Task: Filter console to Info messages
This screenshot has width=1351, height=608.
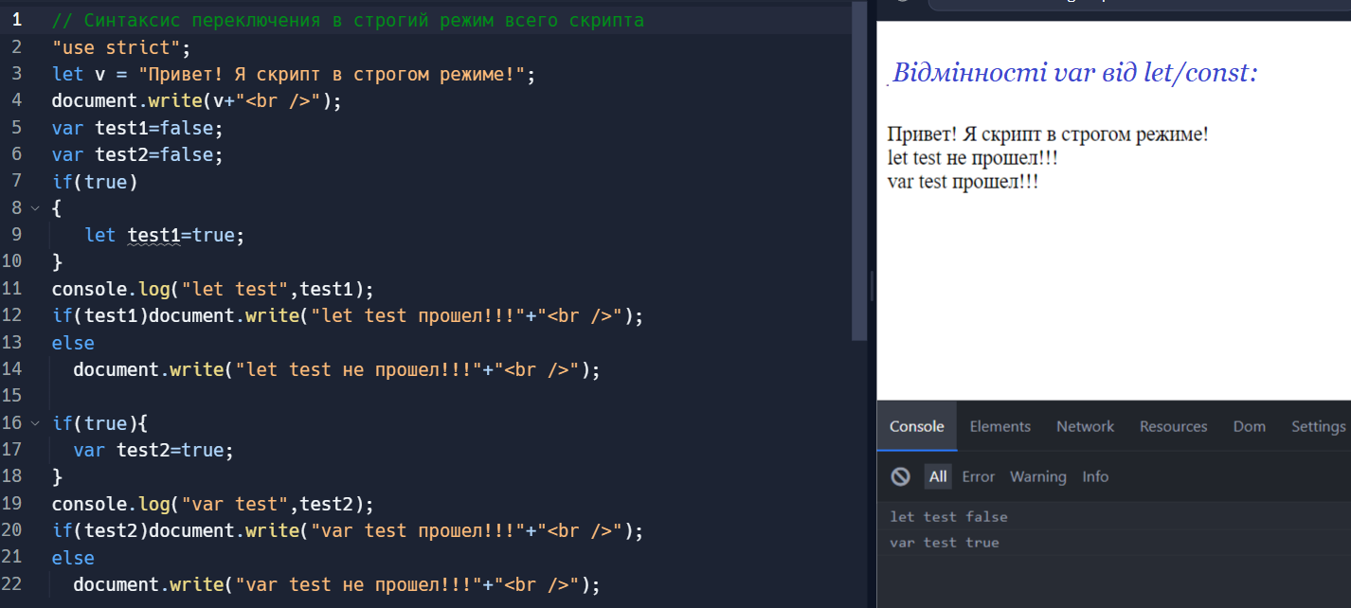Action: pos(1095,477)
